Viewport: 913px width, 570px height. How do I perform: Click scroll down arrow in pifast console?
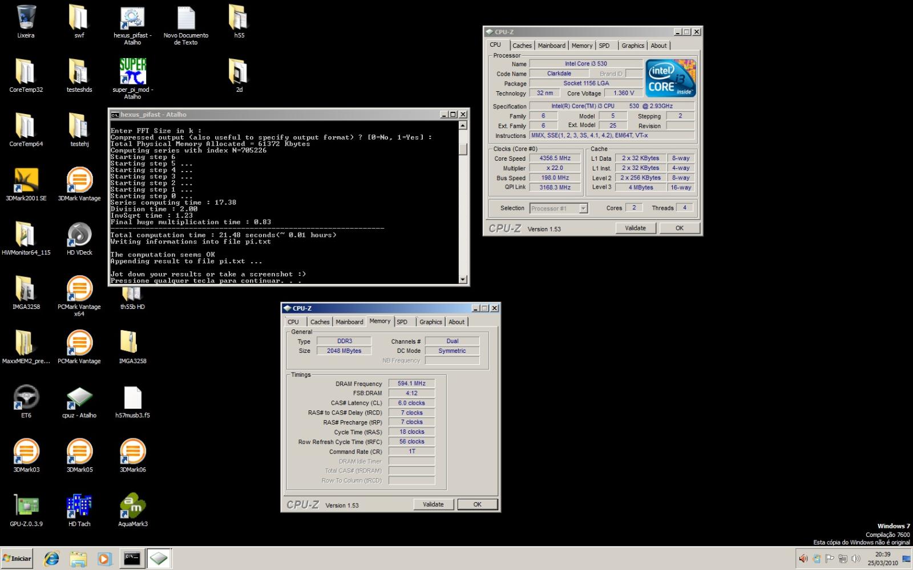(463, 279)
